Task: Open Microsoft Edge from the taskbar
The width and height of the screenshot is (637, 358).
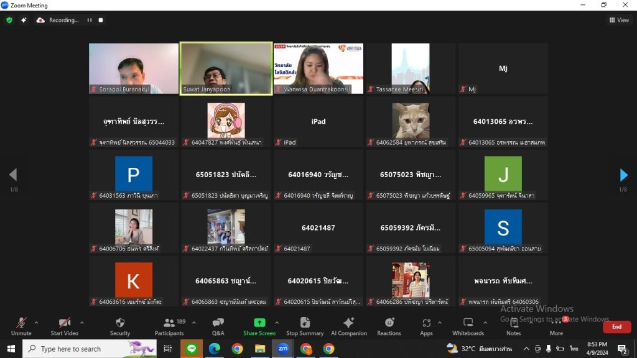Action: pos(215,349)
